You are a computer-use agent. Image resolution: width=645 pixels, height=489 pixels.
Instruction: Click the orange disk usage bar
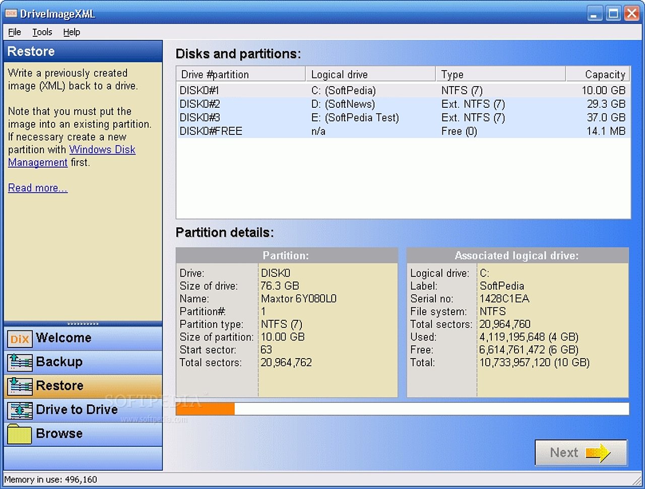(x=206, y=408)
